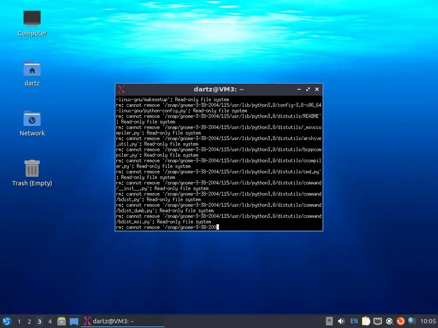
Task: Switch to workspace 3
Action: point(39,322)
